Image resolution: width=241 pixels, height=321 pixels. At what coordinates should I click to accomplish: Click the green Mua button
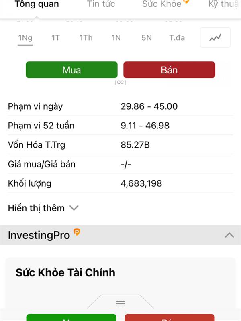[x=72, y=70]
